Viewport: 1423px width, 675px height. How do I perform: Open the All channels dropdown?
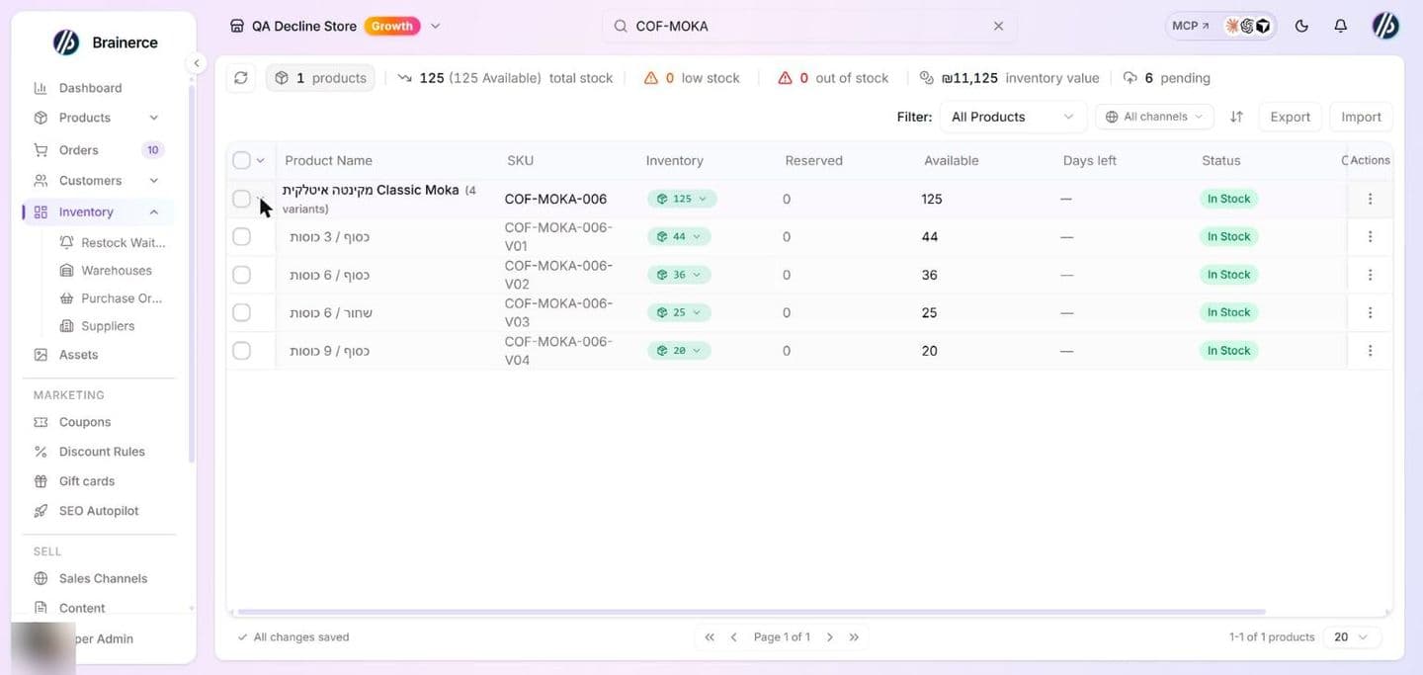coord(1154,117)
